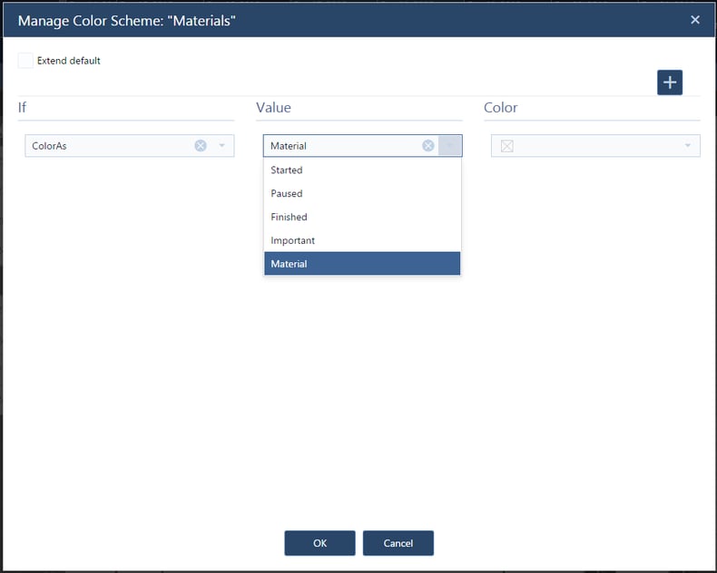Select Paused from the value list

click(x=362, y=193)
